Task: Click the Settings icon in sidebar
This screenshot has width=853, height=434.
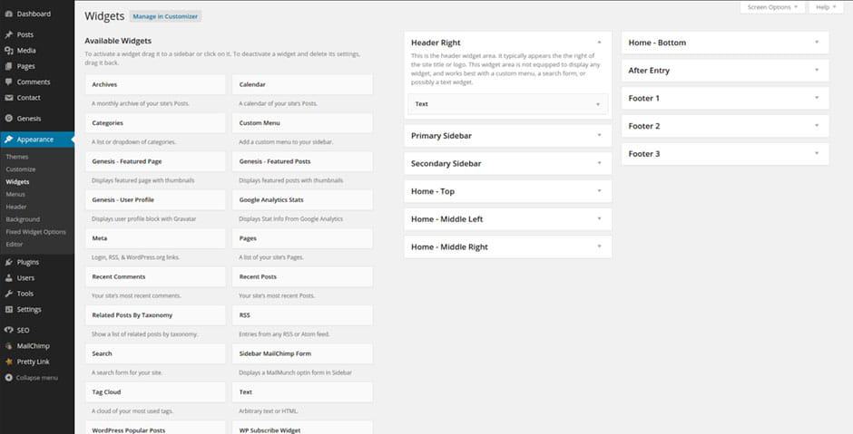Action: coord(9,310)
